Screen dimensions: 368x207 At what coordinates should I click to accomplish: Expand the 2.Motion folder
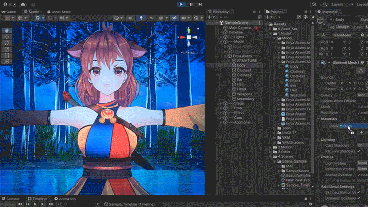pos(270,147)
